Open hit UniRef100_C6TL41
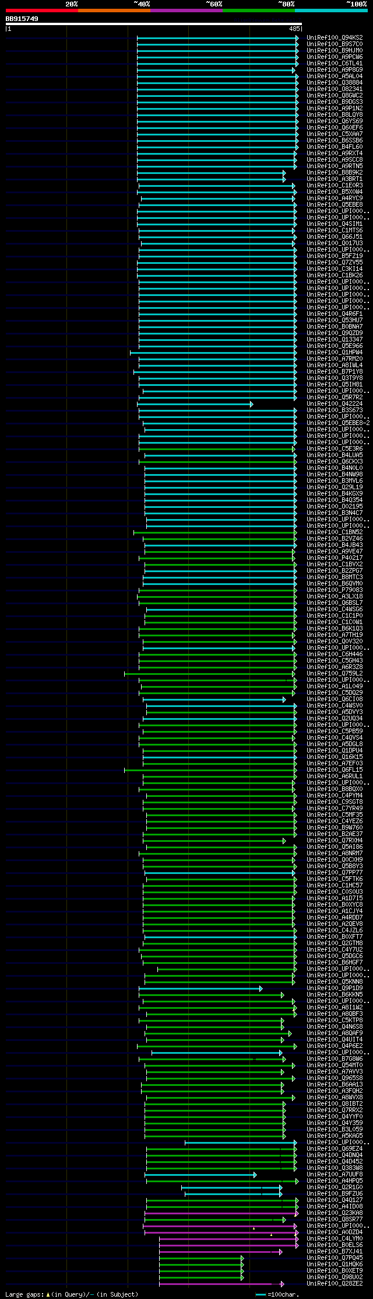373x1299 pixels. coord(335,63)
